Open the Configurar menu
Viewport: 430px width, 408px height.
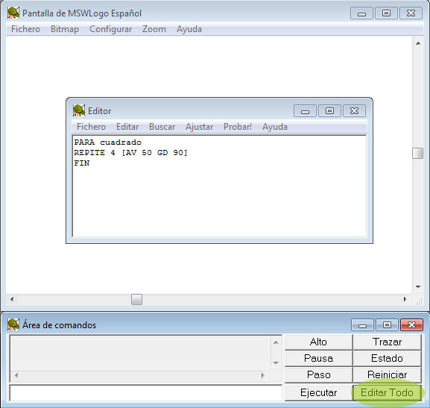(x=111, y=29)
